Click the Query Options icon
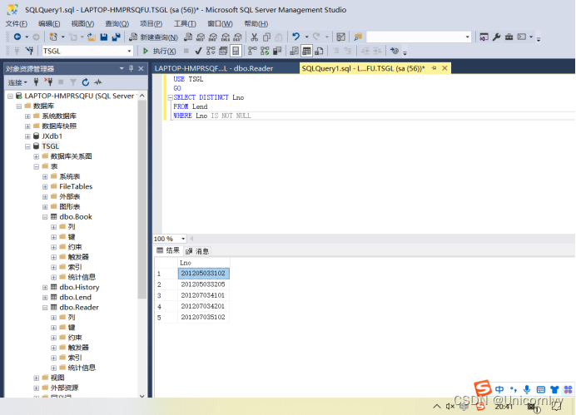576x415 pixels. [223, 51]
